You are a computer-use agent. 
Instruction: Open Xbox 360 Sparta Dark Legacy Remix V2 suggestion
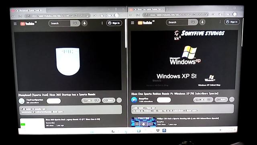coord(73,119)
